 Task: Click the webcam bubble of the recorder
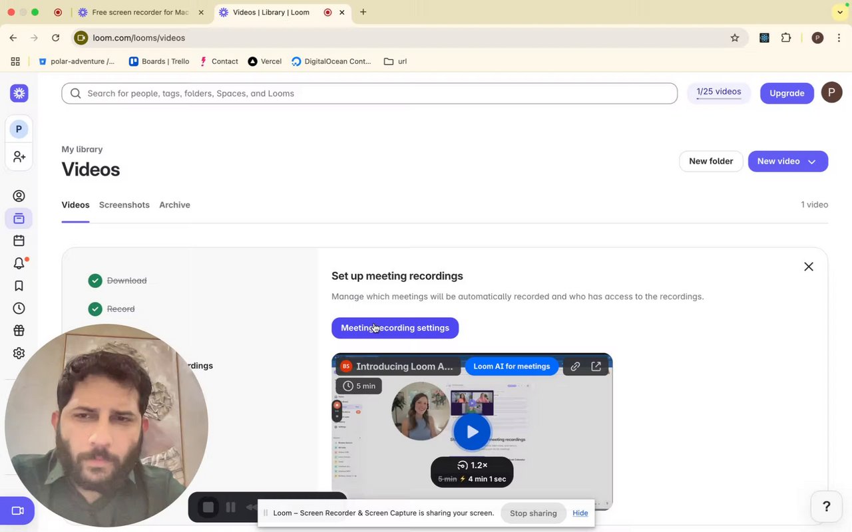point(106,426)
